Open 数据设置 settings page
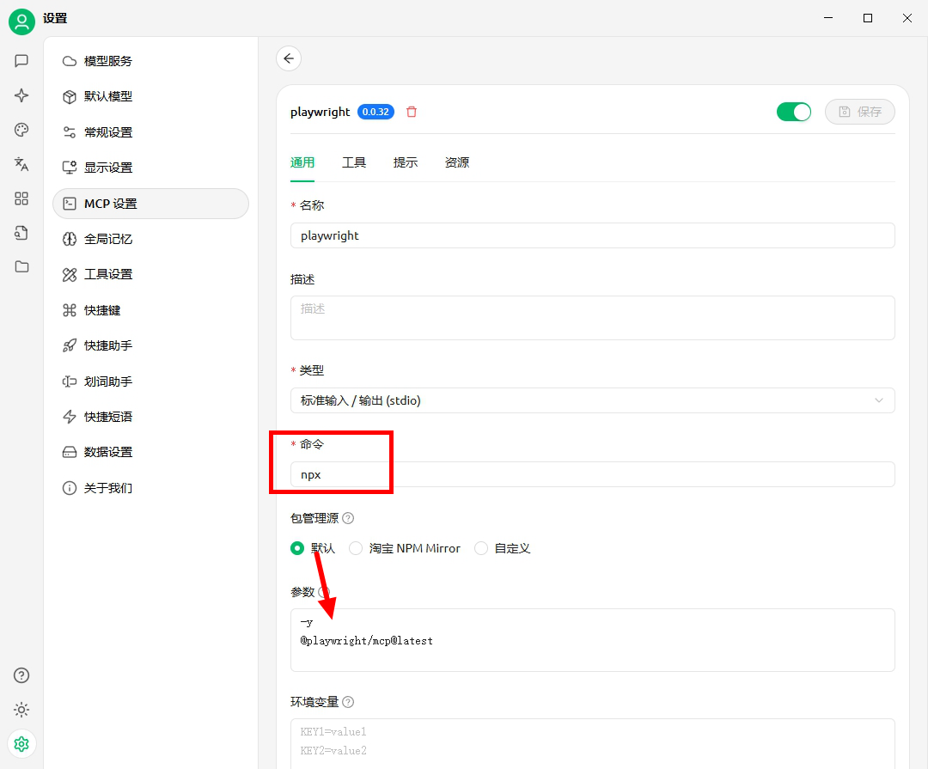 pyautogui.click(x=151, y=452)
